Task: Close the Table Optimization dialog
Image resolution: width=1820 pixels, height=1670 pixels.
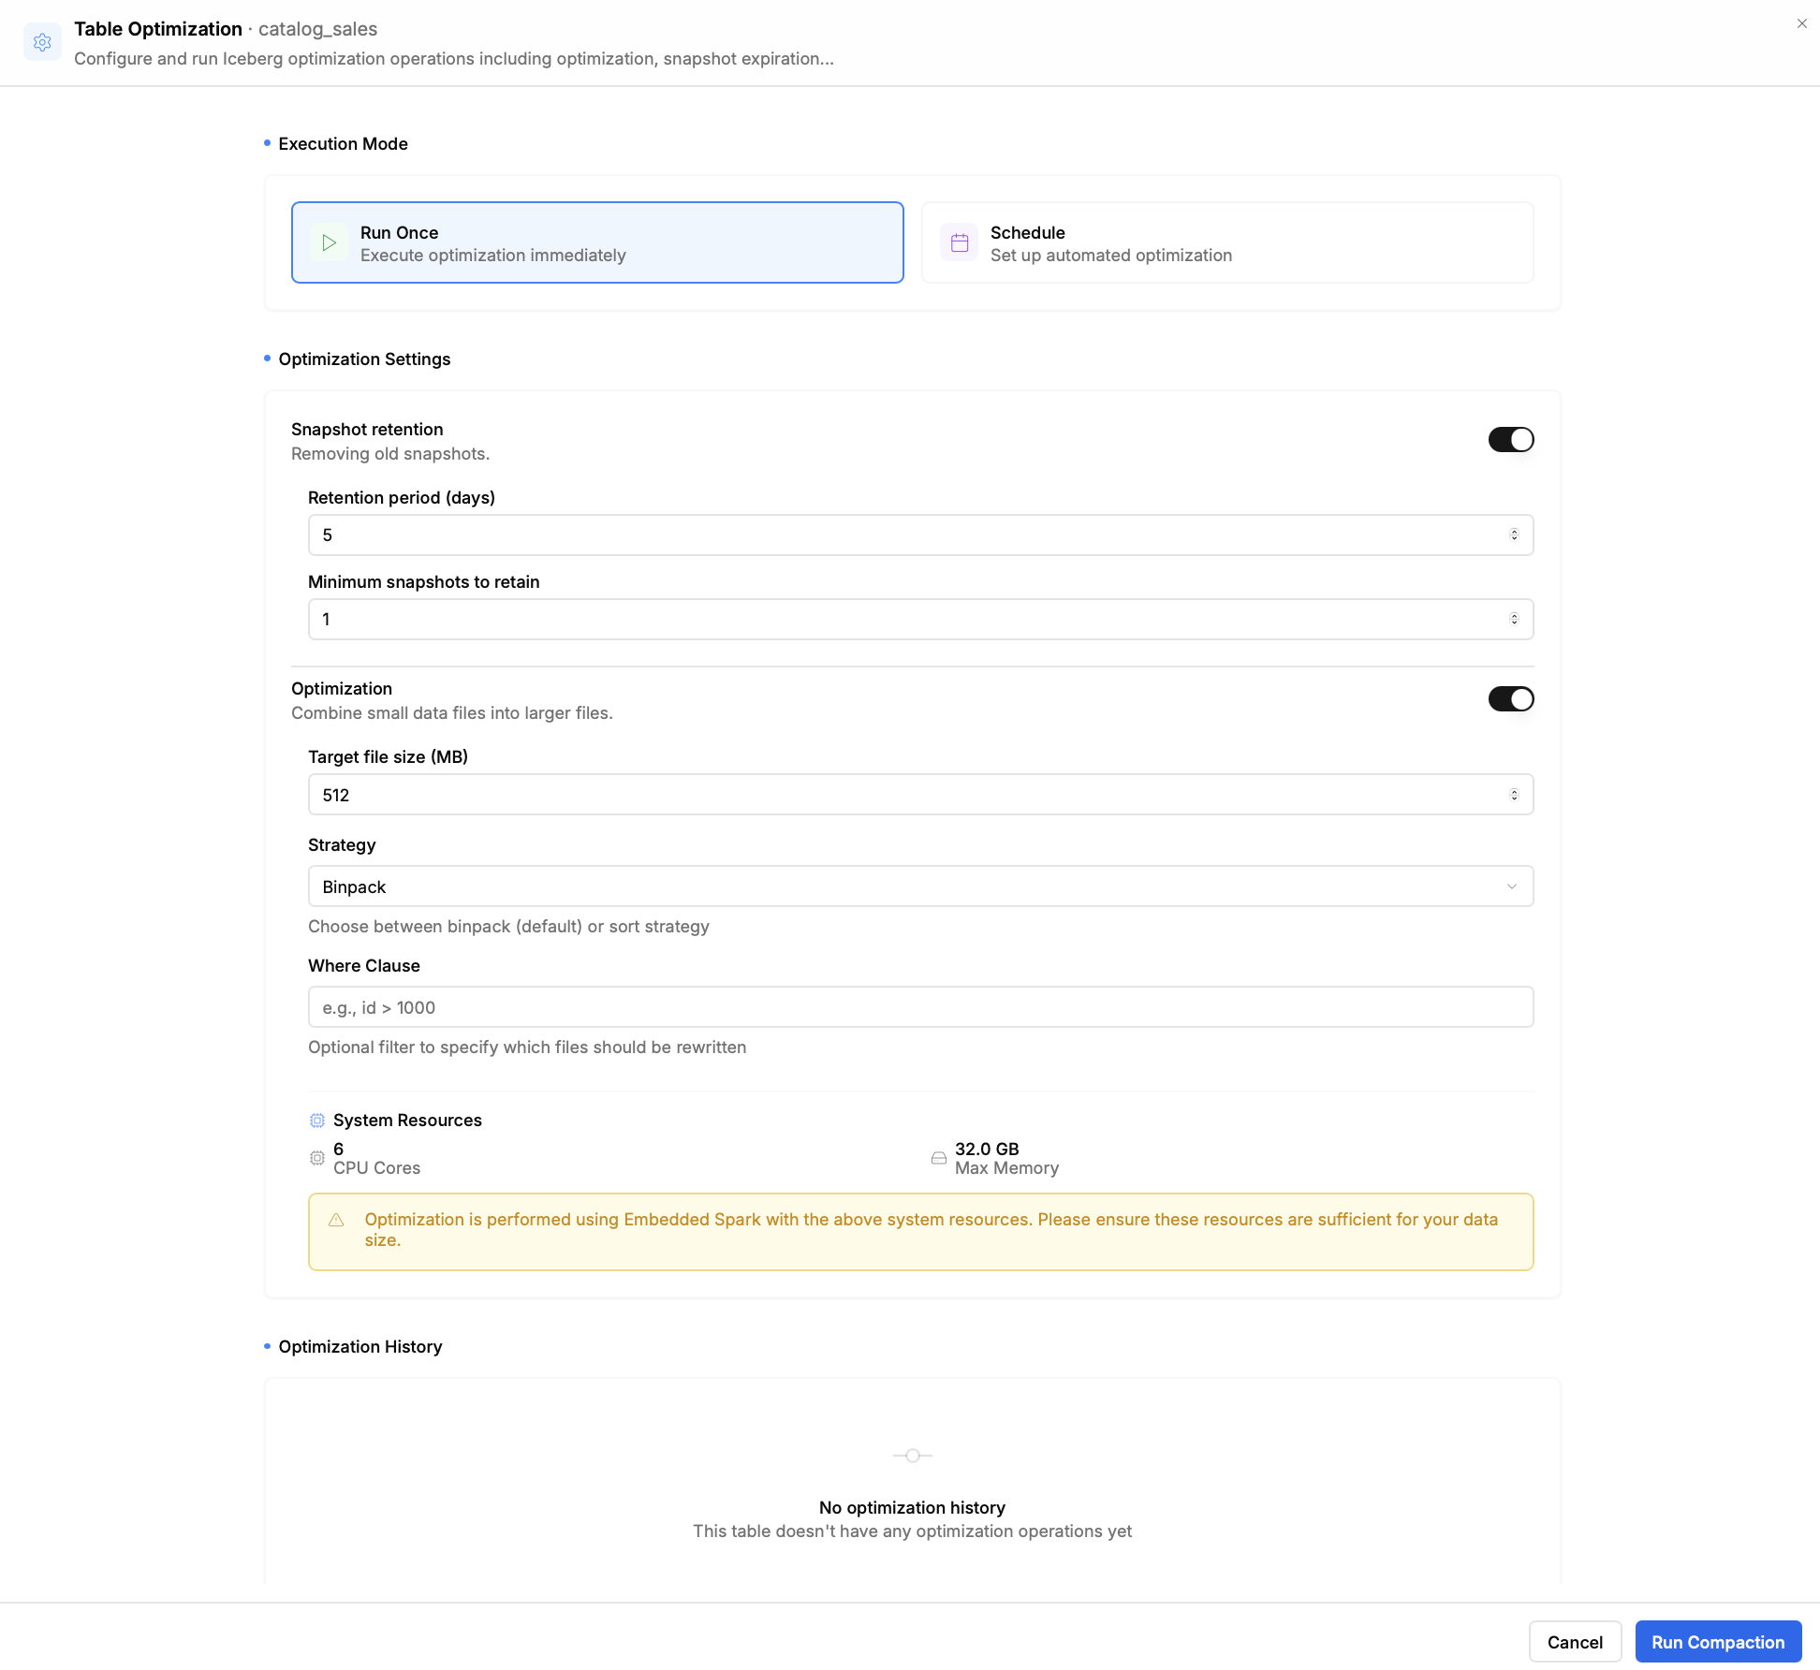Action: [1801, 24]
